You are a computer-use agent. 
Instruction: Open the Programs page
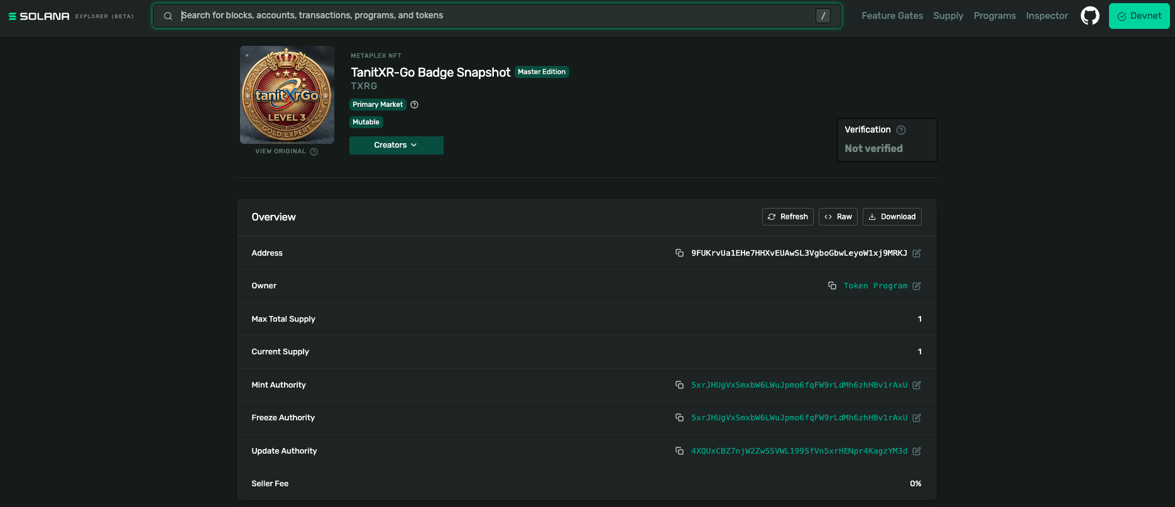995,16
